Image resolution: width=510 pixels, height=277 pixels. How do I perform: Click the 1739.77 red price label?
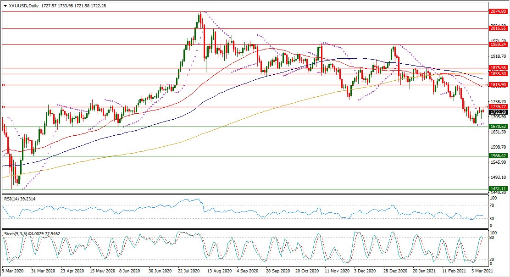point(498,106)
